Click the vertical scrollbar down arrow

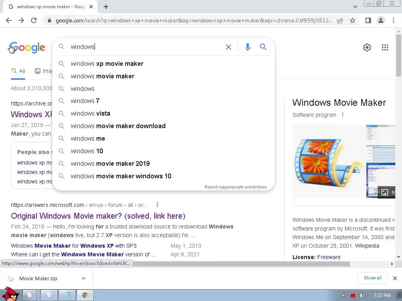coord(398,257)
